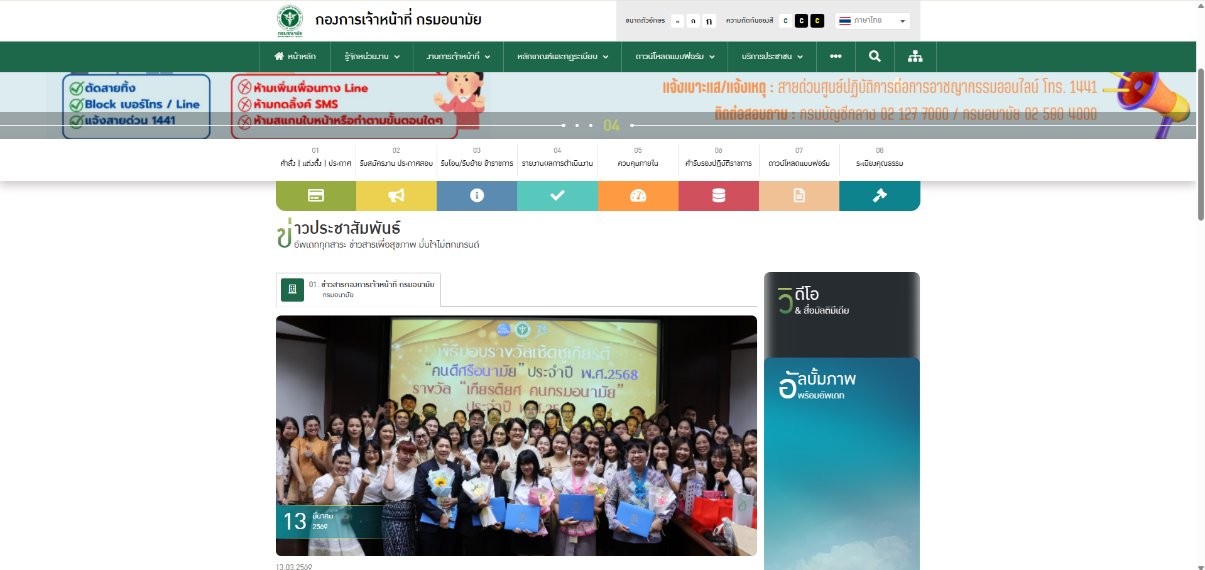
Task: Click the info icon on blue tile
Action: [477, 196]
